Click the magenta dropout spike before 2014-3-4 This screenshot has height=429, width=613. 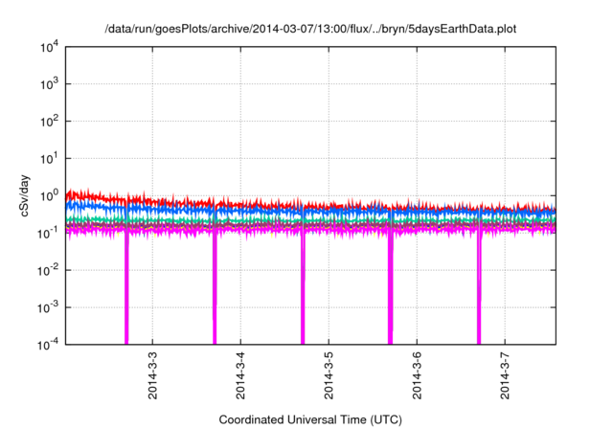215,289
